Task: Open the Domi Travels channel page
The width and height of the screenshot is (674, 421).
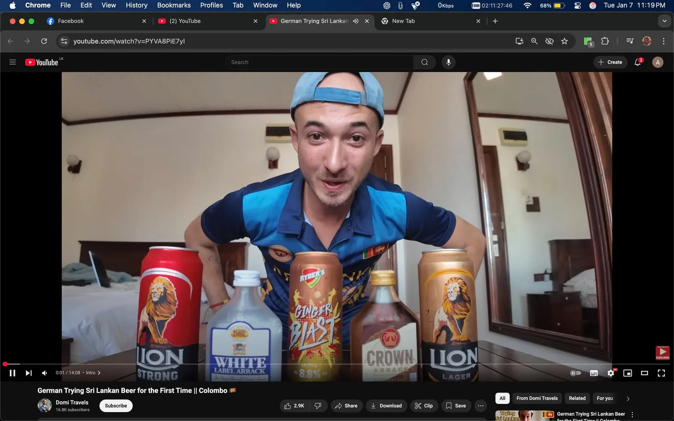Action: pos(72,402)
